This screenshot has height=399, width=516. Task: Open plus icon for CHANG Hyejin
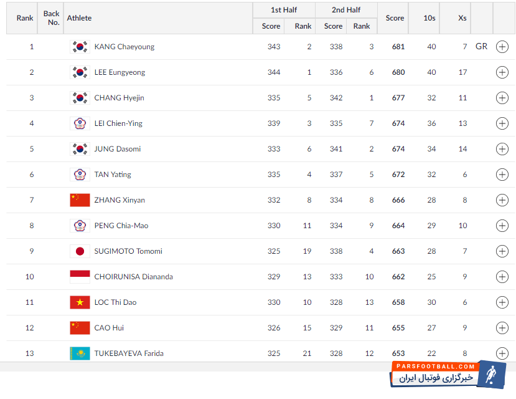[502, 98]
